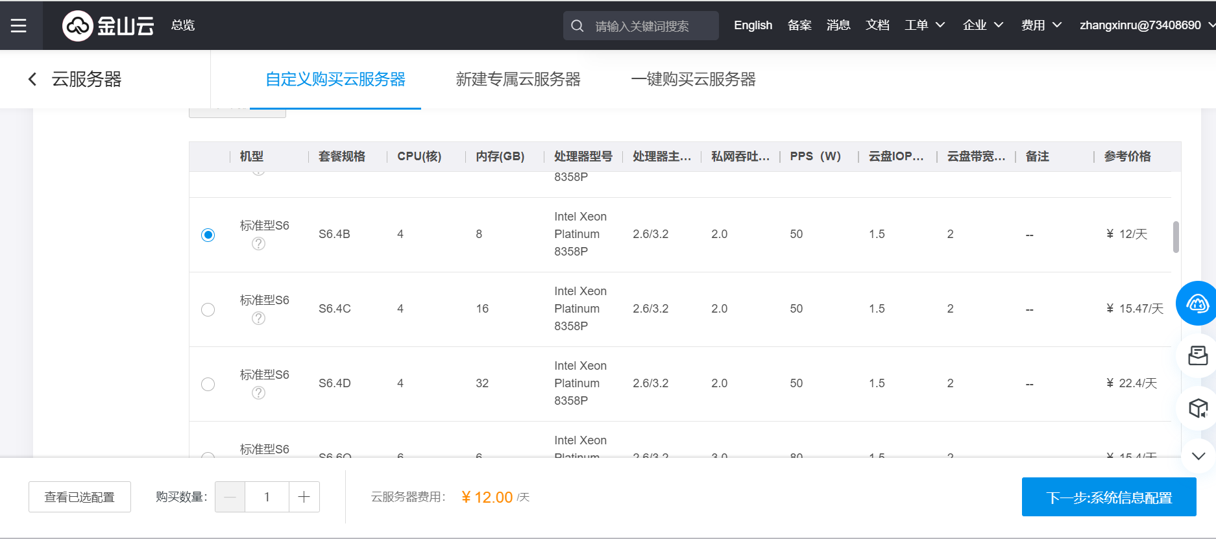Click help icon under S6.4B 标准型S6
Viewport: 1216px width, 539px height.
(258, 244)
